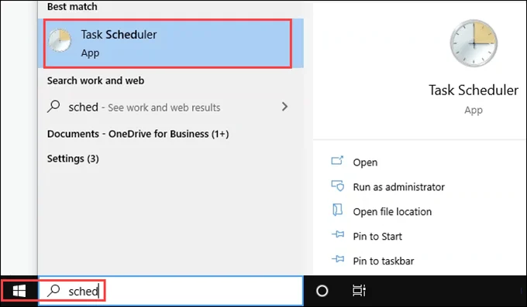Click the Open file location folder icon
Screen dimensions: 527x307
337,210
